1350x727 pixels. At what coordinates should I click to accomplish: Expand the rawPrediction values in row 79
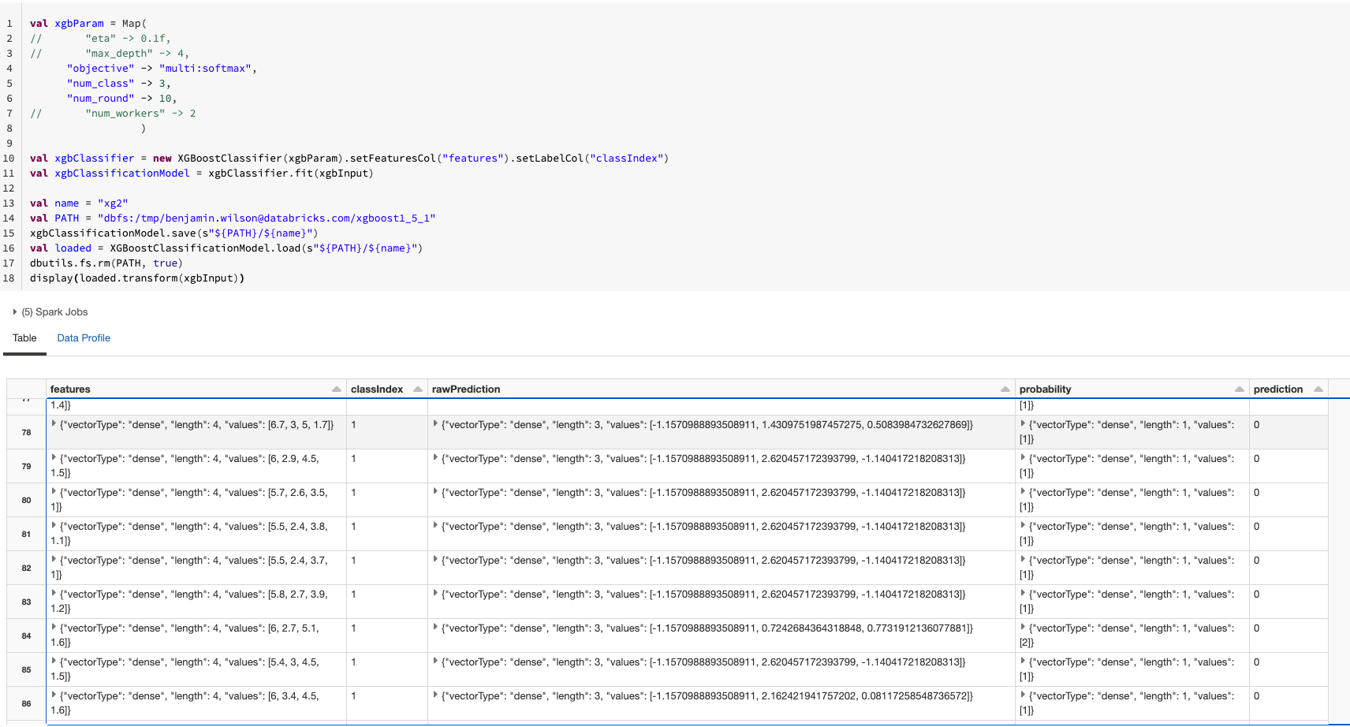tap(435, 458)
